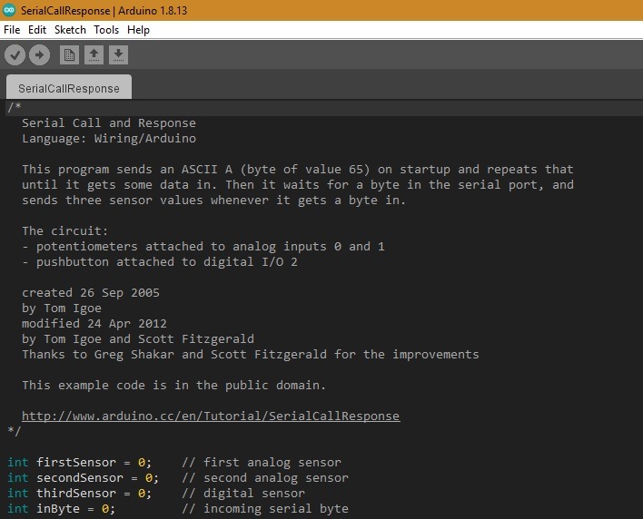Click 'potentiometers attached to analog inputs 0 and 1'
The image size is (643, 519).
203,247
